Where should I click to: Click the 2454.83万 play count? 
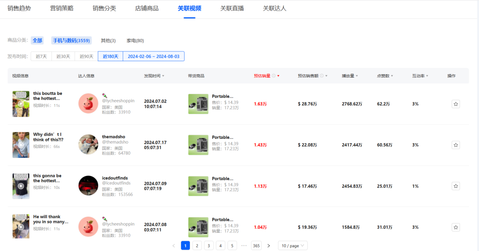click(x=352, y=186)
